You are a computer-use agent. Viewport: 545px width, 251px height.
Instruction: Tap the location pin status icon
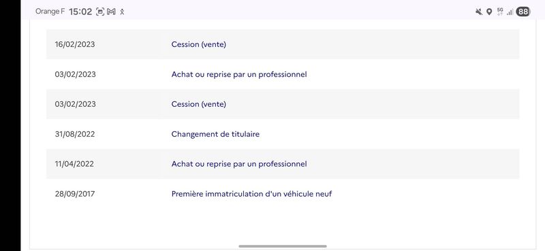tap(489, 12)
